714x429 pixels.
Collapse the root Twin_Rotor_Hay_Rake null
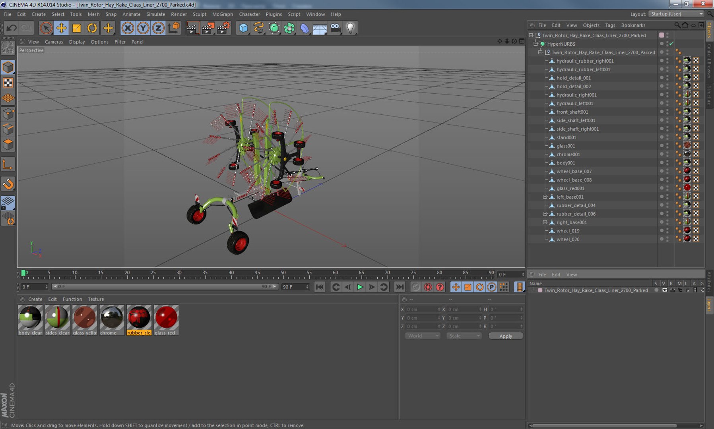pos(531,35)
